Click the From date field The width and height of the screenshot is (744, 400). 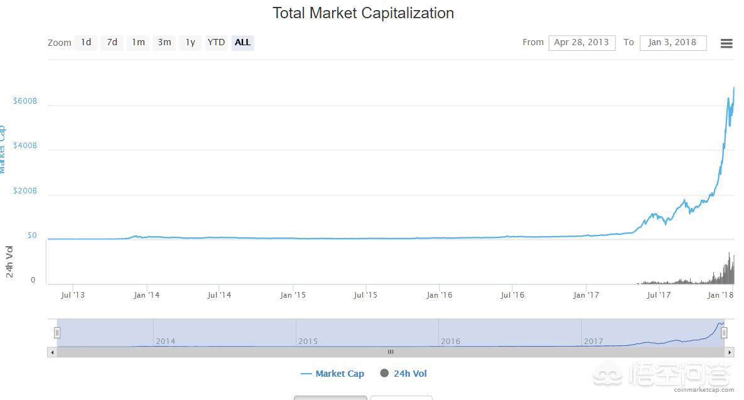(581, 43)
